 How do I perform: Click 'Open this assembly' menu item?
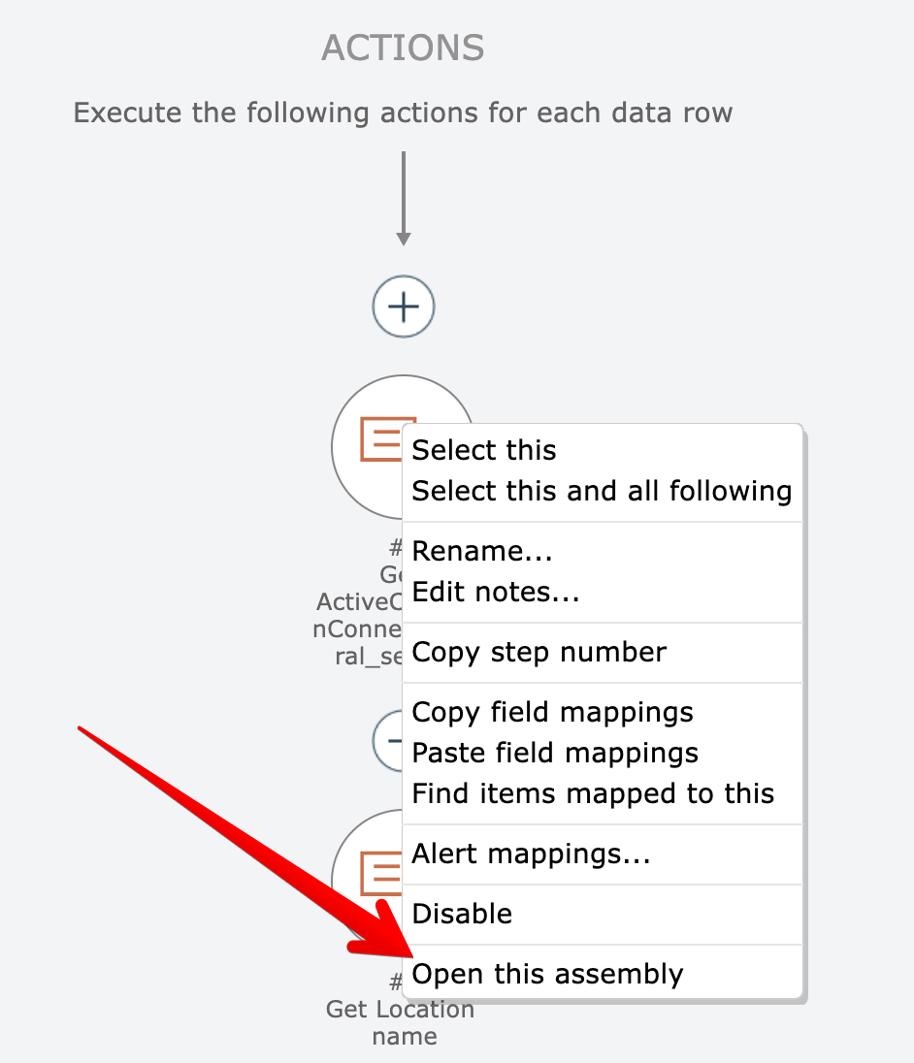(547, 974)
